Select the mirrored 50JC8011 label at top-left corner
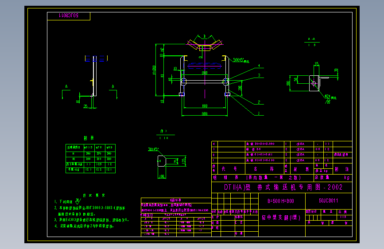This screenshot has width=384, height=249. [69, 16]
